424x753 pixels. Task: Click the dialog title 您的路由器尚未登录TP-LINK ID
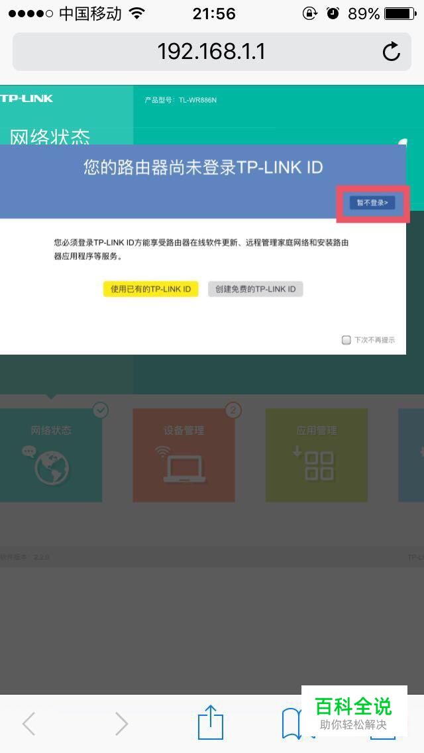203,167
